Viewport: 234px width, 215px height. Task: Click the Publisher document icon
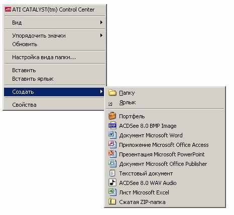pos(112,164)
